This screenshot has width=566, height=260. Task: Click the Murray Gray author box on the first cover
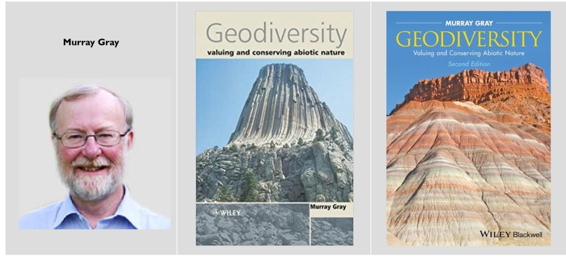pyautogui.click(x=331, y=210)
